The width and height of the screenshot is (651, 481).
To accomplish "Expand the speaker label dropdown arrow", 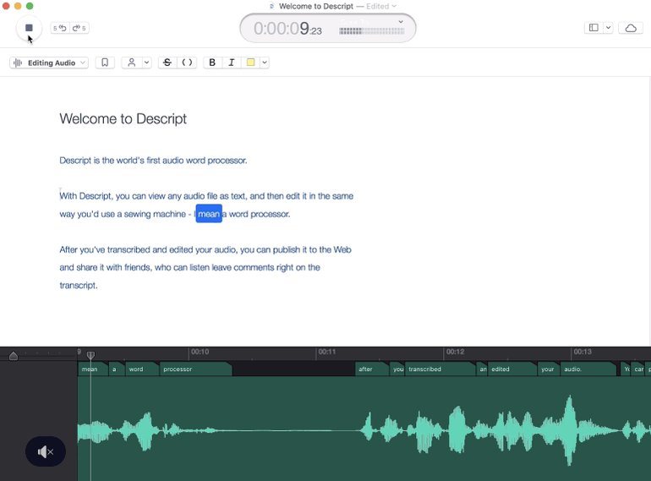I will pyautogui.click(x=146, y=63).
